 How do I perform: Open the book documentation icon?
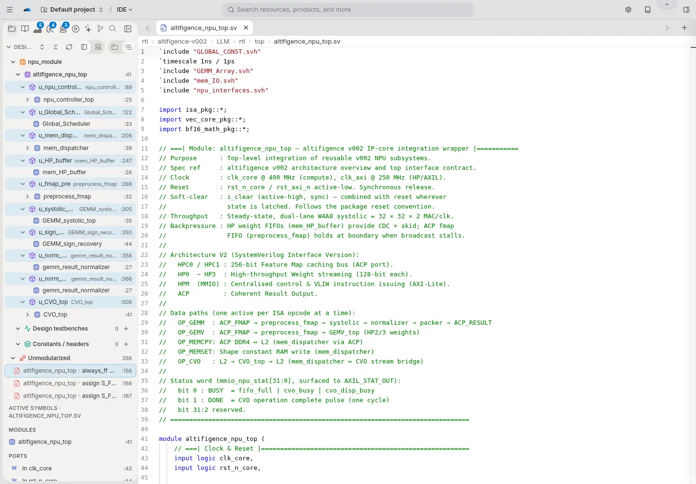(25, 29)
